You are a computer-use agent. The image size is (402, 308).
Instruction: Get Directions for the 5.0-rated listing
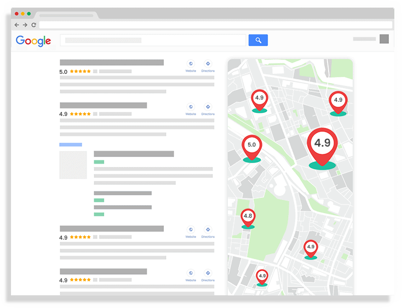(x=208, y=64)
